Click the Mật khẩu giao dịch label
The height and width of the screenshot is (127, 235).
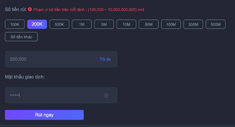click(x=25, y=77)
